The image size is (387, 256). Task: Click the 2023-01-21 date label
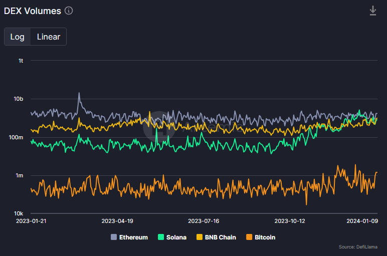31,221
